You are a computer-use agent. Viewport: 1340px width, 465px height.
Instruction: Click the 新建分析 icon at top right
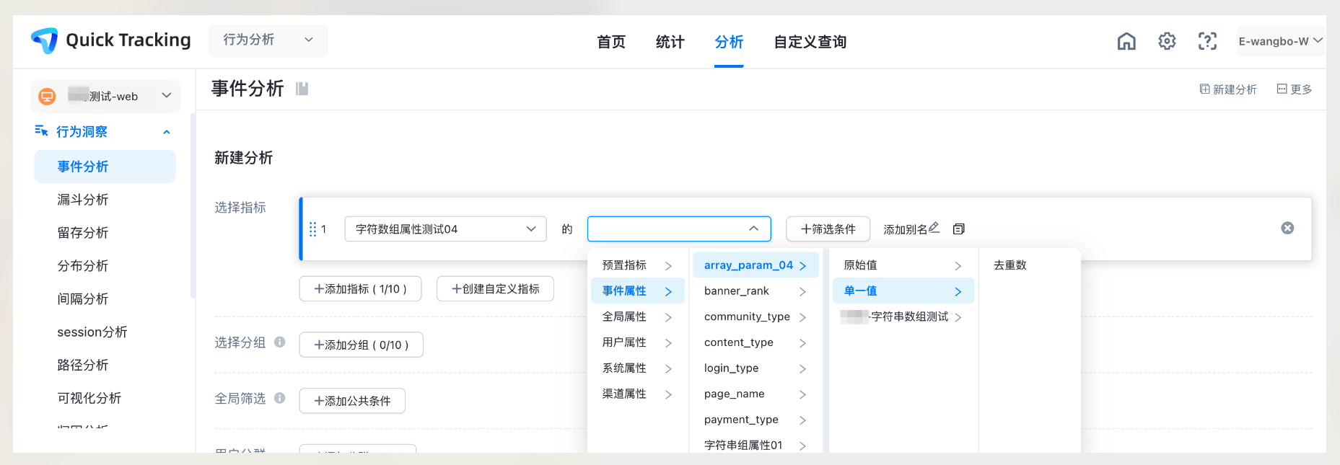(x=1205, y=89)
